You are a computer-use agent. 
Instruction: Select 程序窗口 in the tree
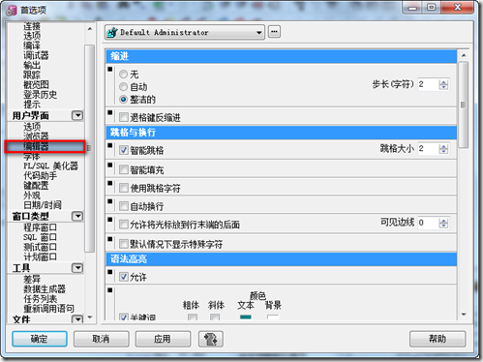click(x=41, y=227)
